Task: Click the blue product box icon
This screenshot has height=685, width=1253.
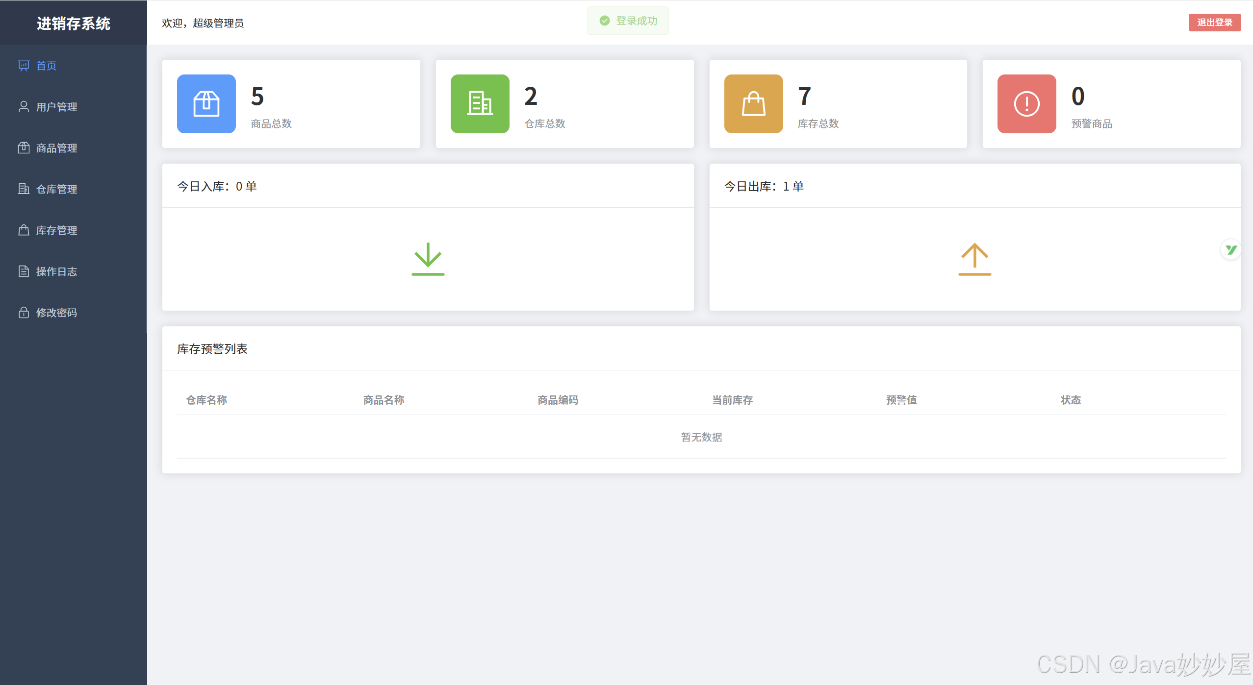Action: tap(206, 104)
